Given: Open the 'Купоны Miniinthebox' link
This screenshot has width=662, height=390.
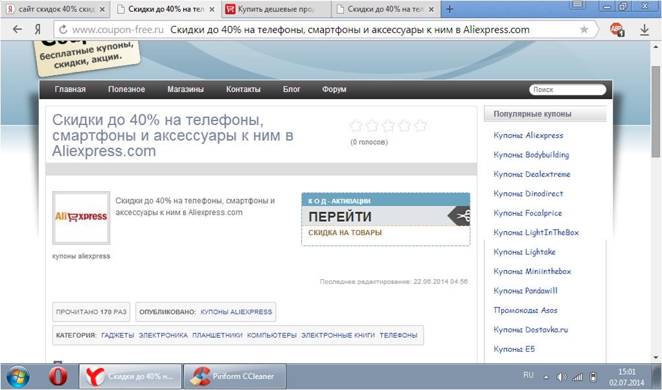Looking at the screenshot, I should click(x=532, y=271).
